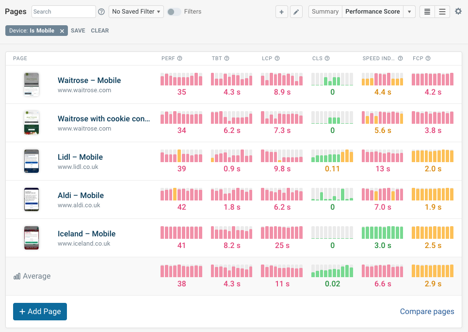Select the Summary tab
Viewport: 468px width, 332px height.
[x=325, y=12]
